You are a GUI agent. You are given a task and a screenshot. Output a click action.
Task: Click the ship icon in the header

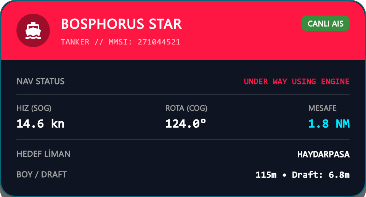(33, 30)
